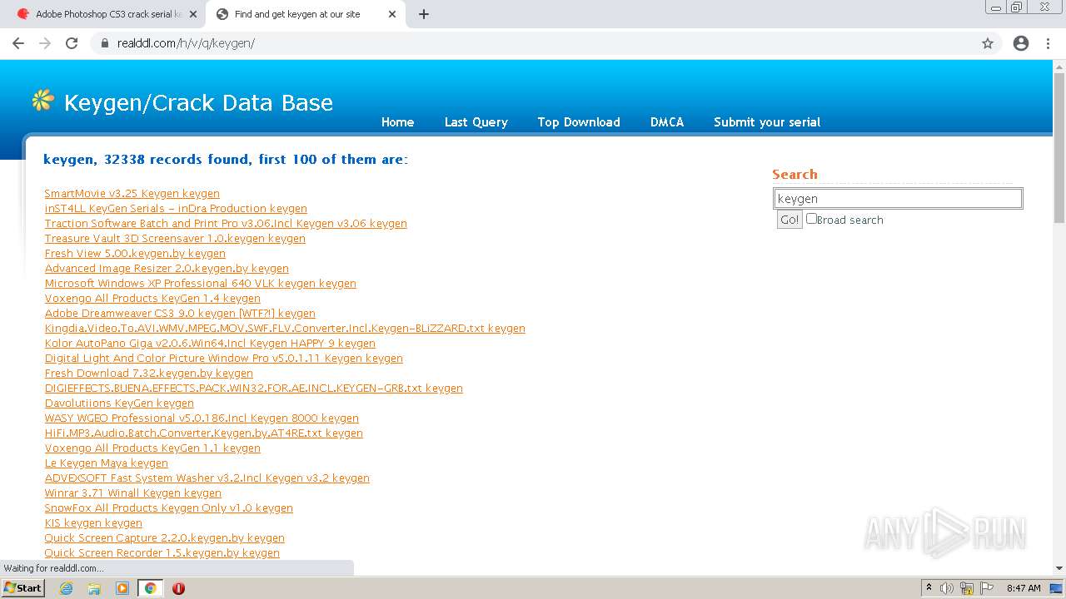This screenshot has width=1066, height=599.
Task: Bookmark this page with the star icon
Action: tap(988, 43)
